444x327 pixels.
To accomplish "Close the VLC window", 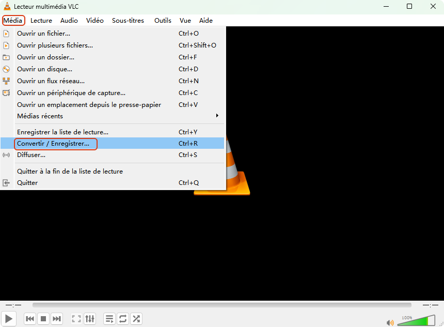I will [x=433, y=6].
